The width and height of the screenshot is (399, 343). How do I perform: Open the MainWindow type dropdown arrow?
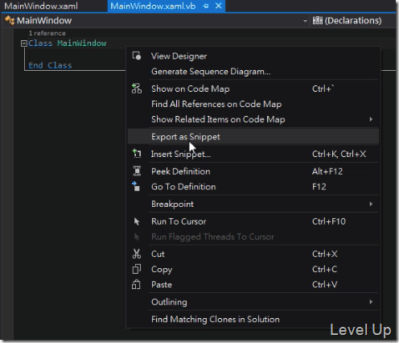pos(305,21)
